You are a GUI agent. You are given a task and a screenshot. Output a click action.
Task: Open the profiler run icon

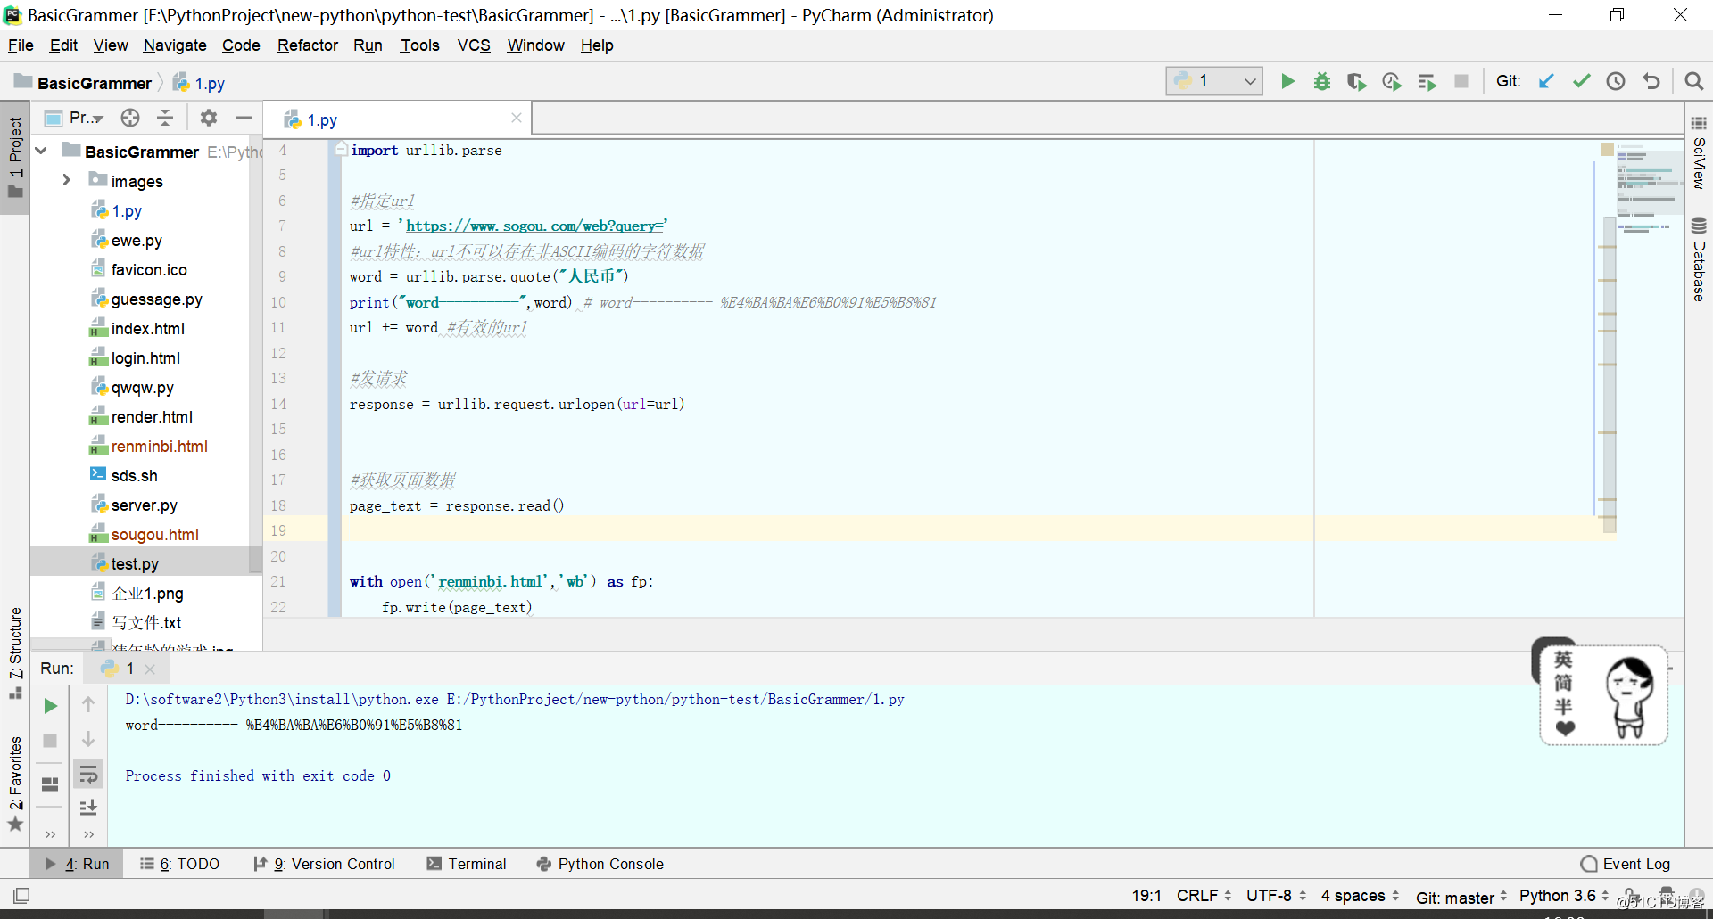1392,82
